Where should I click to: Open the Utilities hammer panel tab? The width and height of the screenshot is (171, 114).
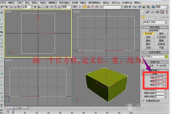[167, 12]
